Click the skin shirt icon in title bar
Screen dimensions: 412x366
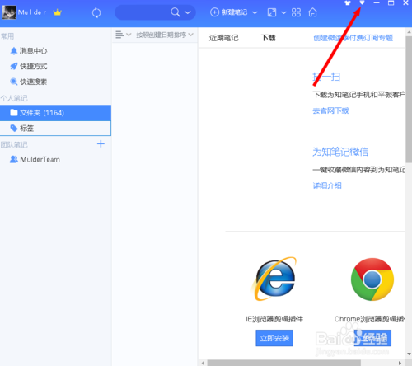348,3
